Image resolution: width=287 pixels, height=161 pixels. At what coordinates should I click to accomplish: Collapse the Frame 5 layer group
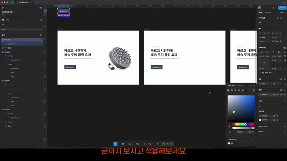pos(3,52)
